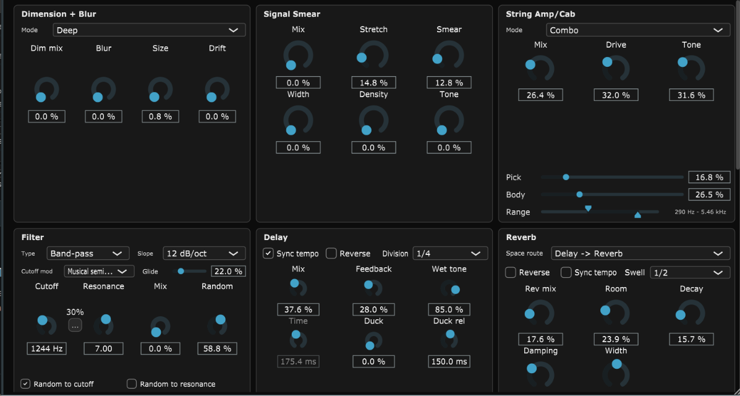Click the Pick value field 16.8 %
The height and width of the screenshot is (396, 740).
[709, 177]
